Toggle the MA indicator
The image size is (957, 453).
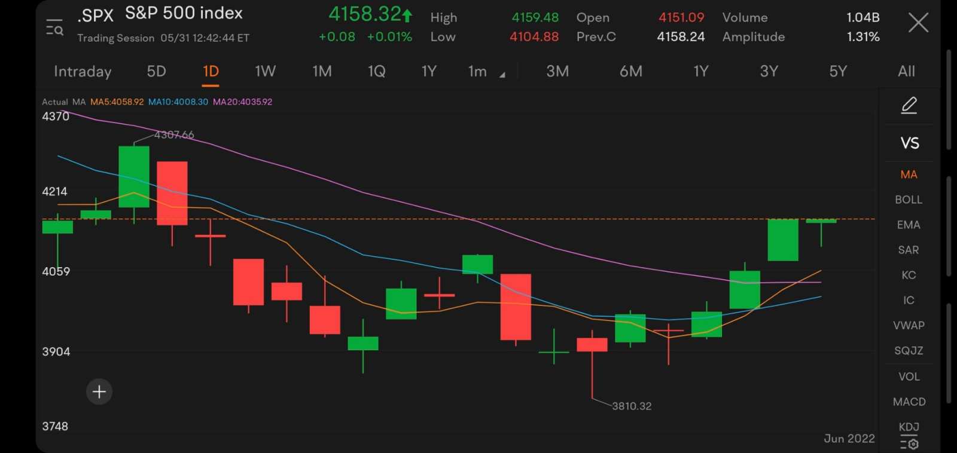click(x=909, y=175)
